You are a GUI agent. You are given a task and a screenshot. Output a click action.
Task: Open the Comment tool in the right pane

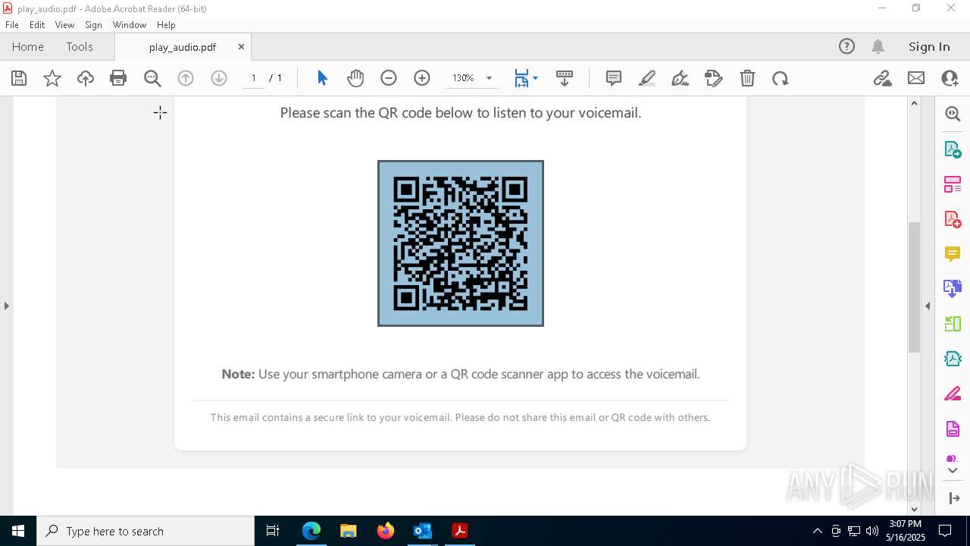[953, 254]
